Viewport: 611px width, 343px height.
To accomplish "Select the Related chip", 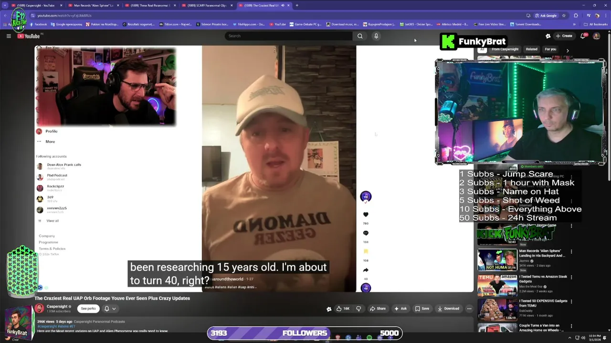I will pos(531,49).
